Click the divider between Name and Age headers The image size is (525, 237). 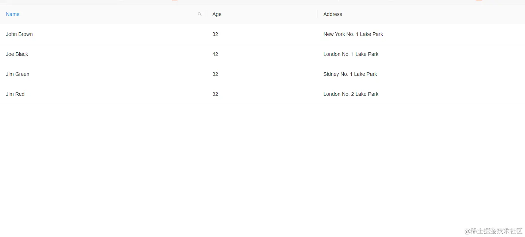click(x=206, y=14)
